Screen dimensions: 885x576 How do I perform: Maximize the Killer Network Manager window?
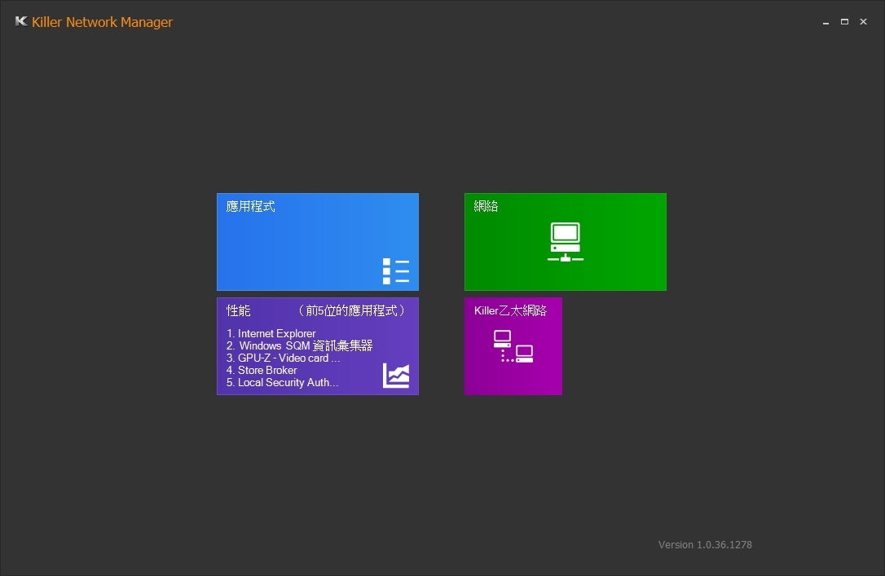coord(844,22)
